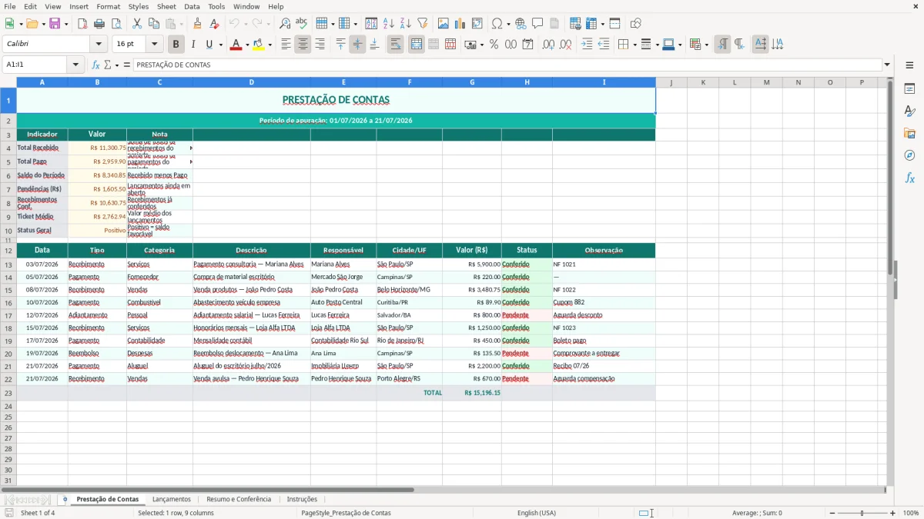Toggle Bold formatting
924x519 pixels.
176,45
